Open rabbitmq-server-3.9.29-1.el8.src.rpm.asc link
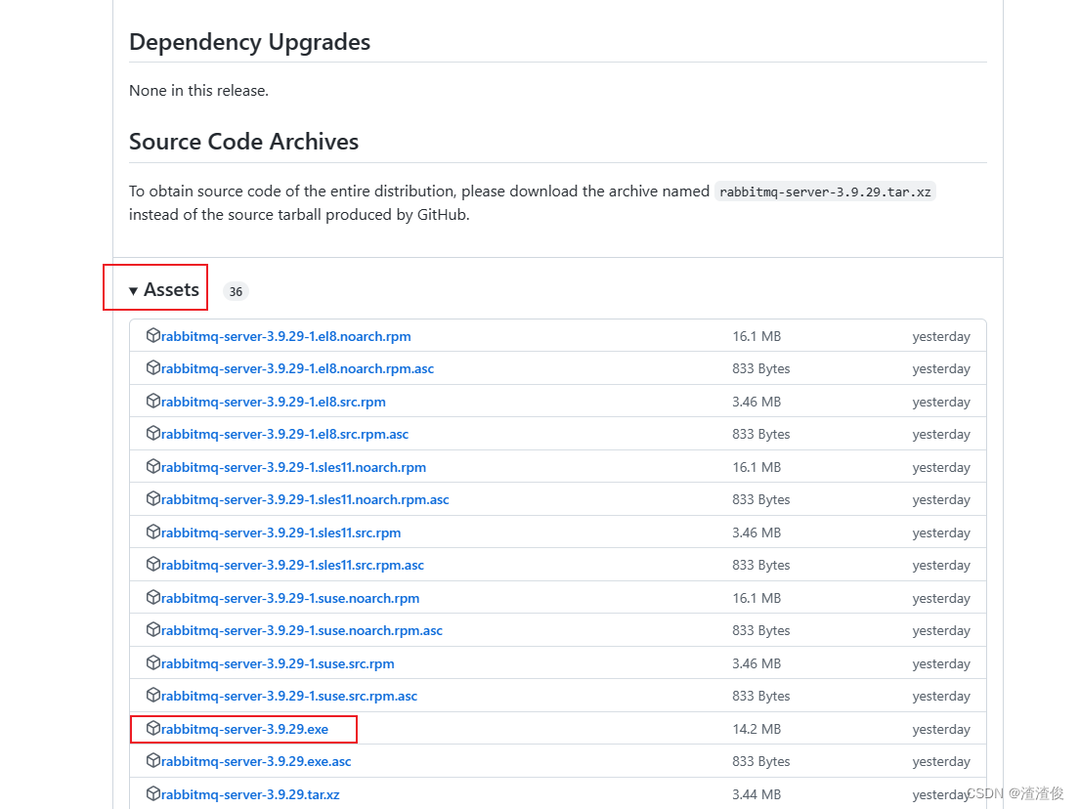The height and width of the screenshot is (809, 1079). pos(284,434)
